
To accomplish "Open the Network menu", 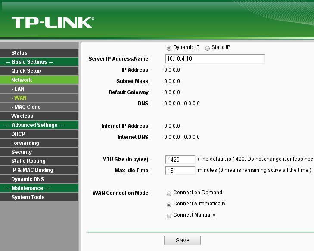I will click(x=39, y=80).
